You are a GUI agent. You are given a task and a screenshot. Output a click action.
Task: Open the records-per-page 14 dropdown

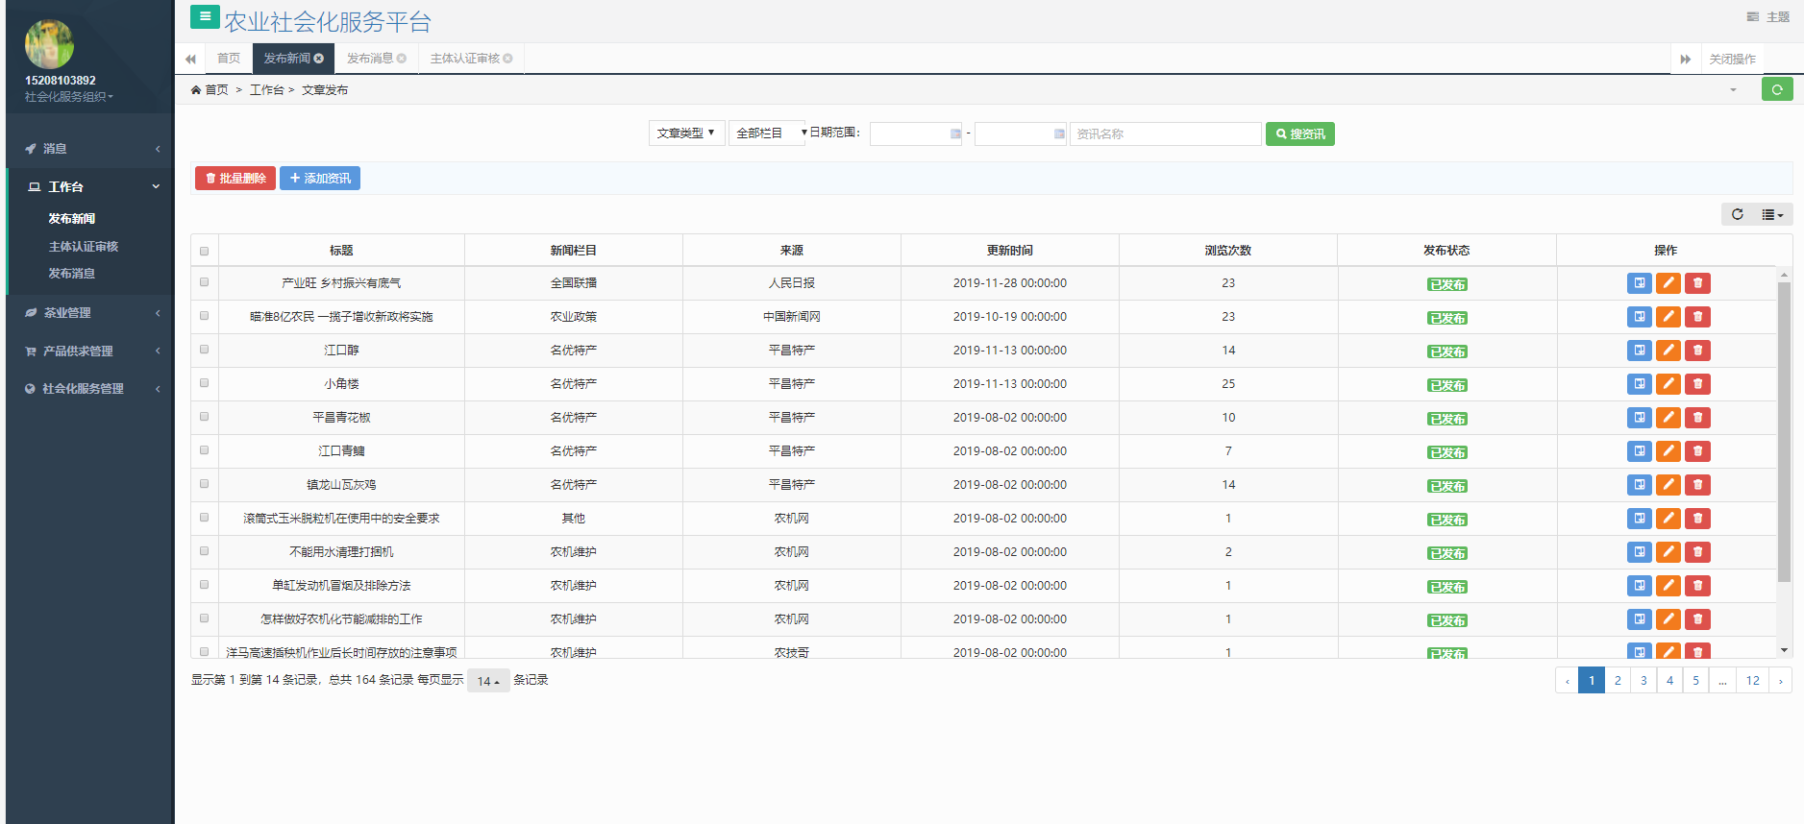click(x=488, y=681)
